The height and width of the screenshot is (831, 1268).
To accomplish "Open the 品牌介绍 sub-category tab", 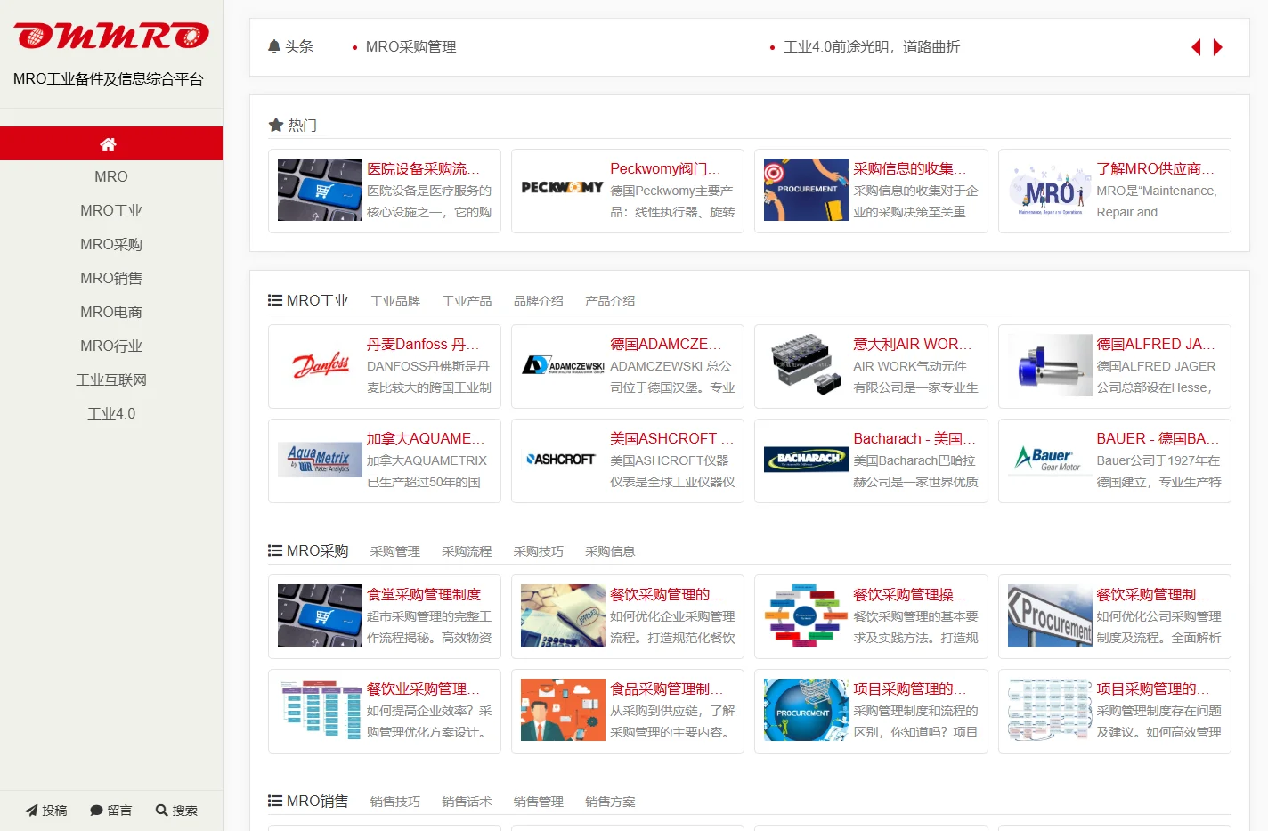I will pos(539,301).
